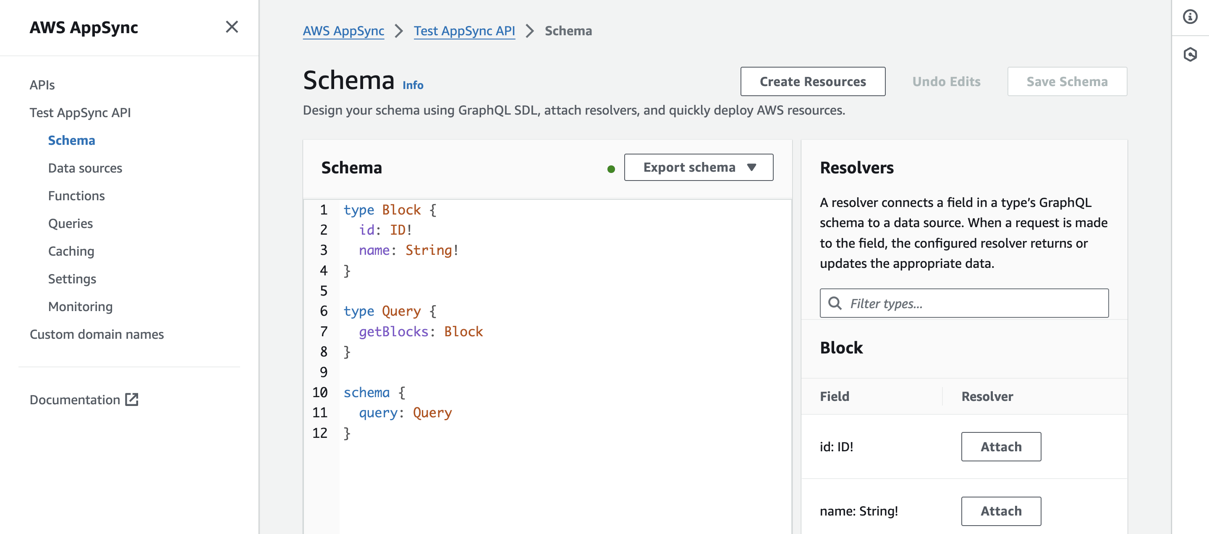This screenshot has height=534, width=1209.
Task: Click line 1 'type Block {' in editor
Action: pyautogui.click(x=390, y=210)
